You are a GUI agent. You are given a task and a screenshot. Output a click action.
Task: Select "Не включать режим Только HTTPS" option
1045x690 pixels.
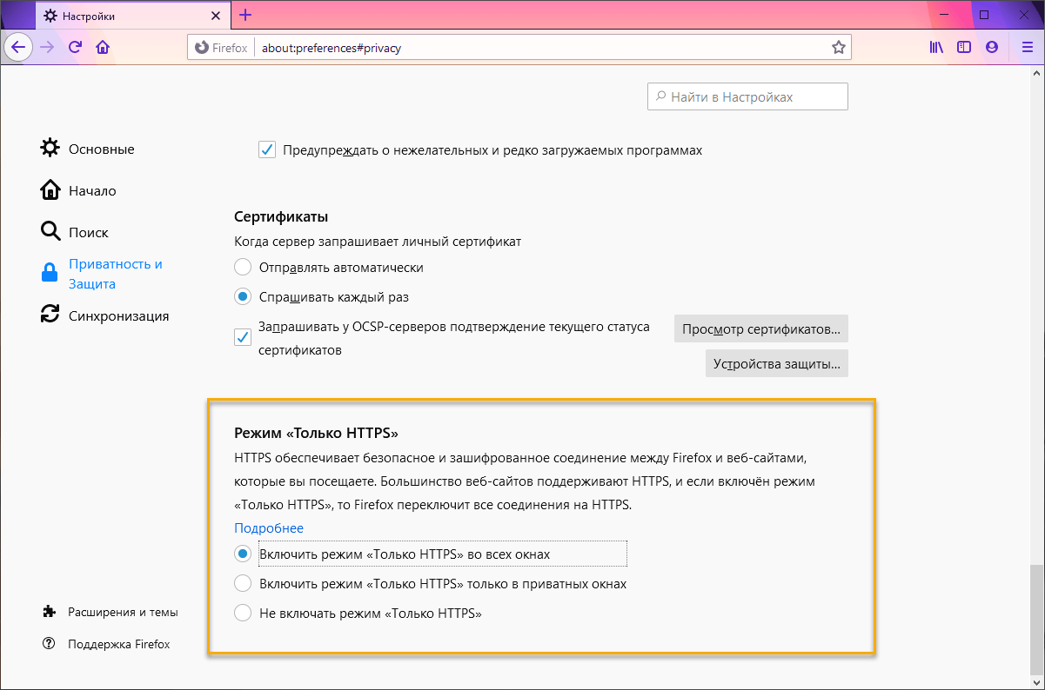point(244,614)
